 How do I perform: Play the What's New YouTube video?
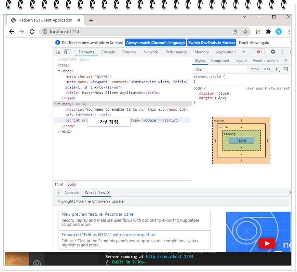[x=267, y=243]
